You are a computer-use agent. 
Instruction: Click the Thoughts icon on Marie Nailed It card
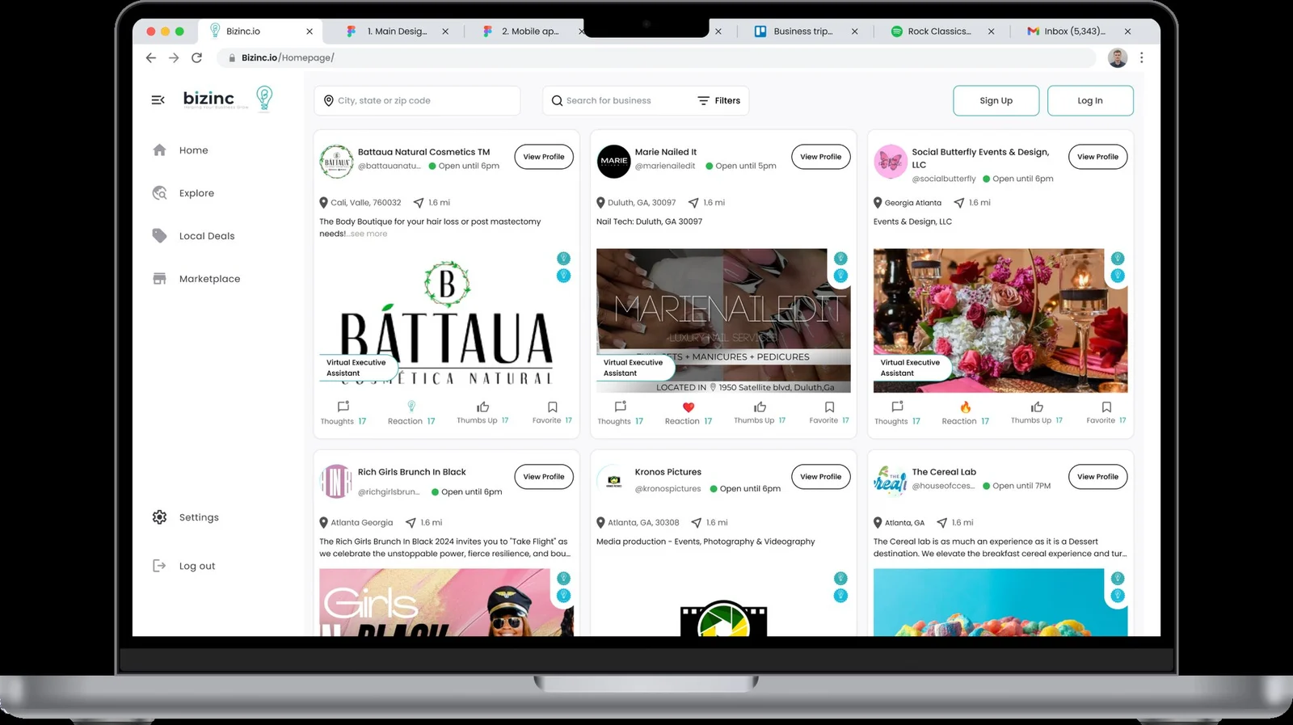point(621,407)
